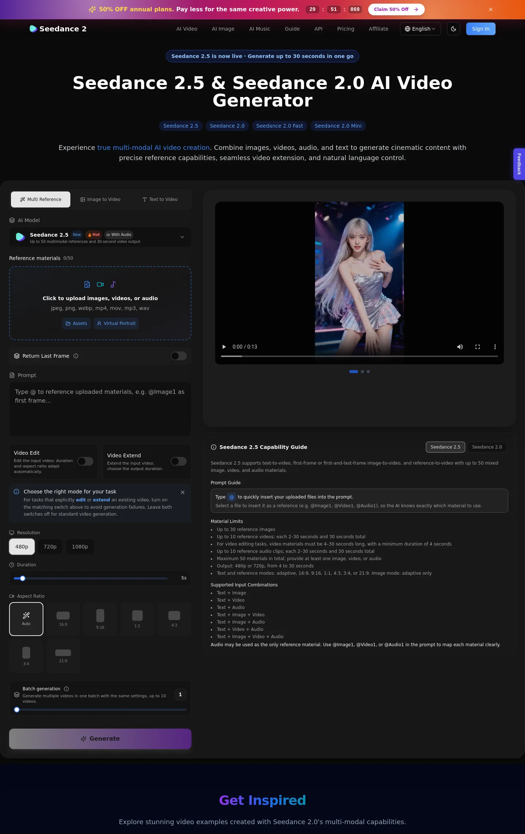Click the Seedance 2.0 model tag link
The image size is (525, 834).
[227, 126]
